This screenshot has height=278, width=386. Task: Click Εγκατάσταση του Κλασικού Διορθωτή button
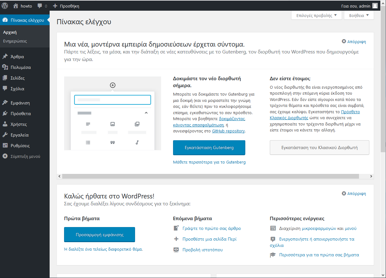point(319,147)
